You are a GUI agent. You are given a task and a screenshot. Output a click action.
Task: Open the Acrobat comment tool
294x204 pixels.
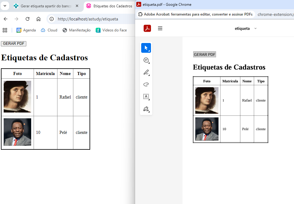pyautogui.click(x=146, y=60)
